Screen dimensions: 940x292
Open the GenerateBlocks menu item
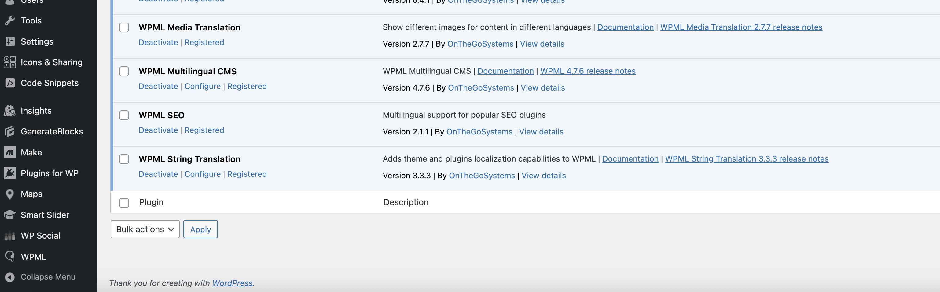tap(52, 131)
